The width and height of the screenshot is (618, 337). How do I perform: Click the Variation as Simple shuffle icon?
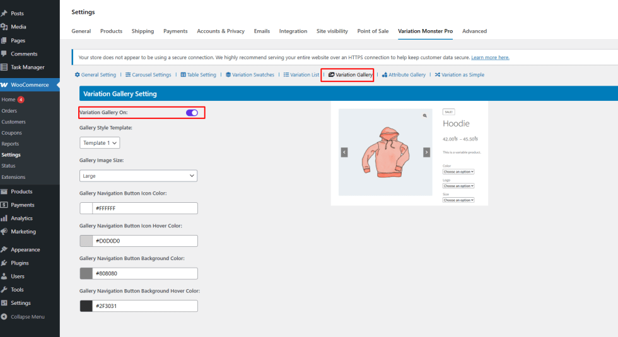click(x=438, y=75)
